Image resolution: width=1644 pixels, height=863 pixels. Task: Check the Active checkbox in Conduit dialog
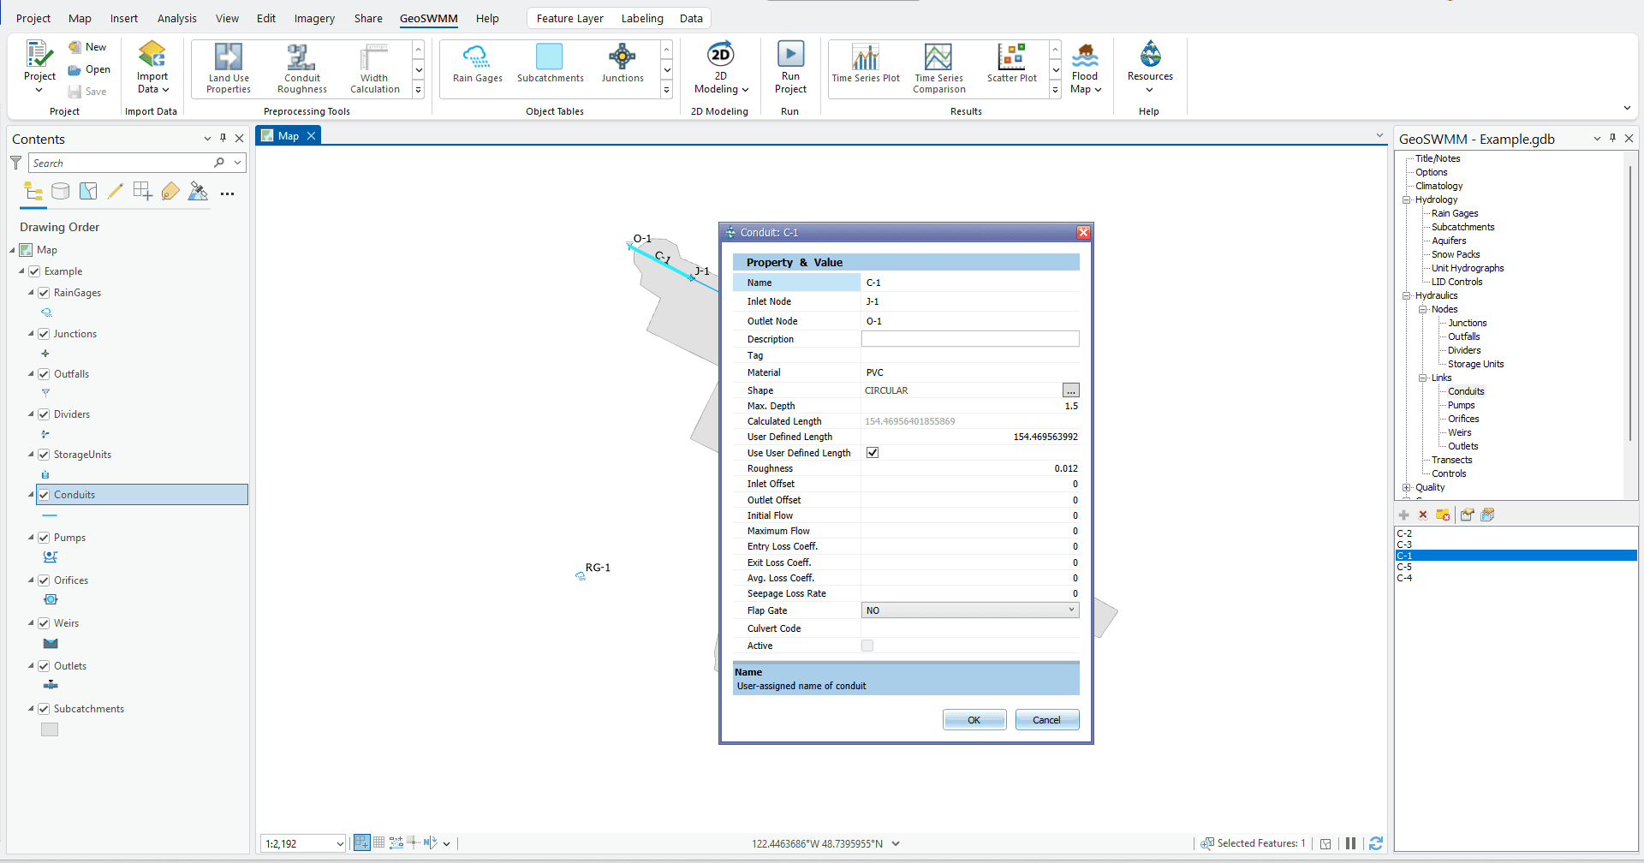coord(867,646)
